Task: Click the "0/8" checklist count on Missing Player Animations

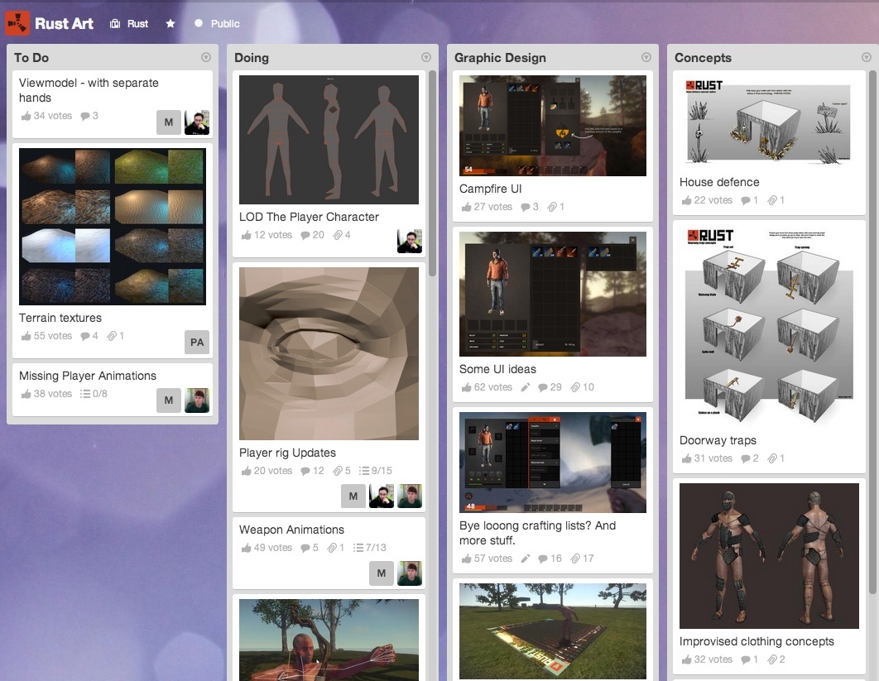Action: pyautogui.click(x=100, y=394)
